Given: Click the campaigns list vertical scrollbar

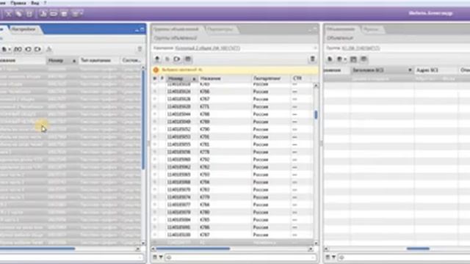Looking at the screenshot, I should pos(143,120).
